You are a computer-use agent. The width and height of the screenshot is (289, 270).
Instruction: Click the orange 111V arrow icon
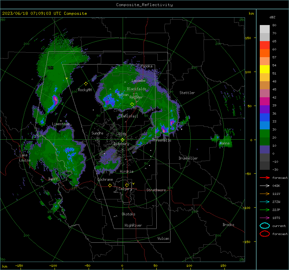pyautogui.click(x=265, y=194)
